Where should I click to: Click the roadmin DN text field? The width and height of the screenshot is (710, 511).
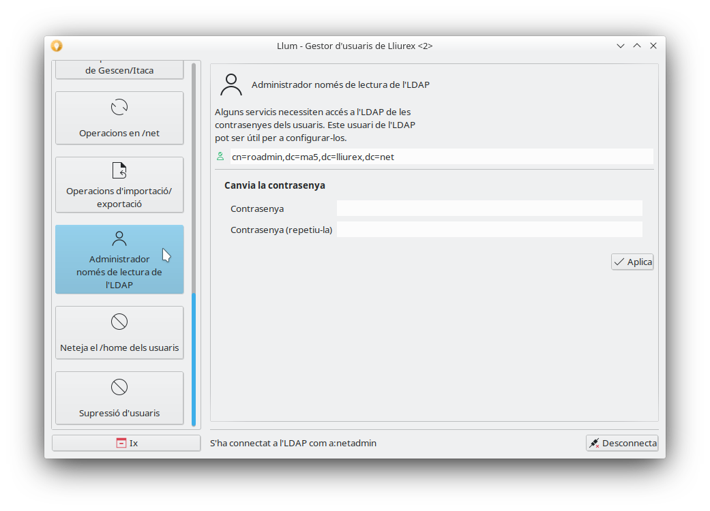click(x=441, y=157)
